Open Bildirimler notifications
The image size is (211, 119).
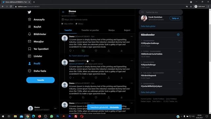pos(37,34)
